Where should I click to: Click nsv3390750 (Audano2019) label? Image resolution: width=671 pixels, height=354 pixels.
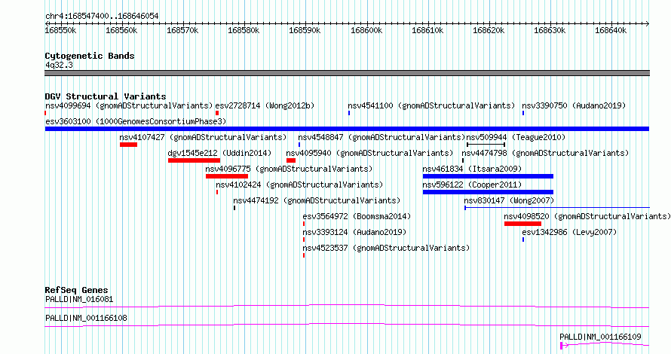[574, 105]
